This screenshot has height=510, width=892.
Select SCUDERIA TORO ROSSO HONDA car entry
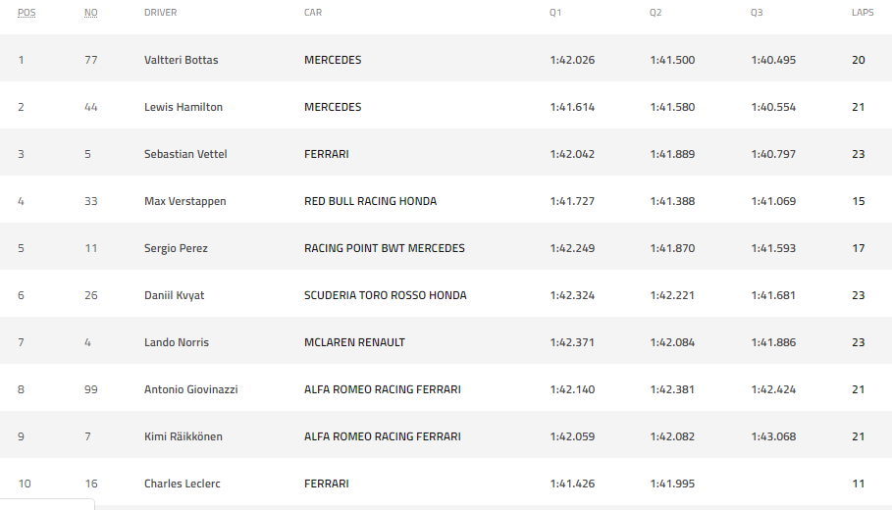click(x=386, y=295)
